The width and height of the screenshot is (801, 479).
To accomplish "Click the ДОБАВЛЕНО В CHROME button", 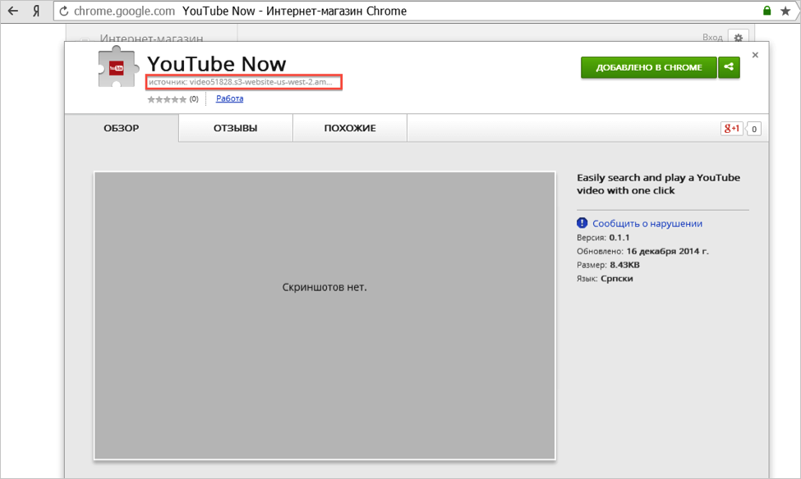I will click(649, 67).
